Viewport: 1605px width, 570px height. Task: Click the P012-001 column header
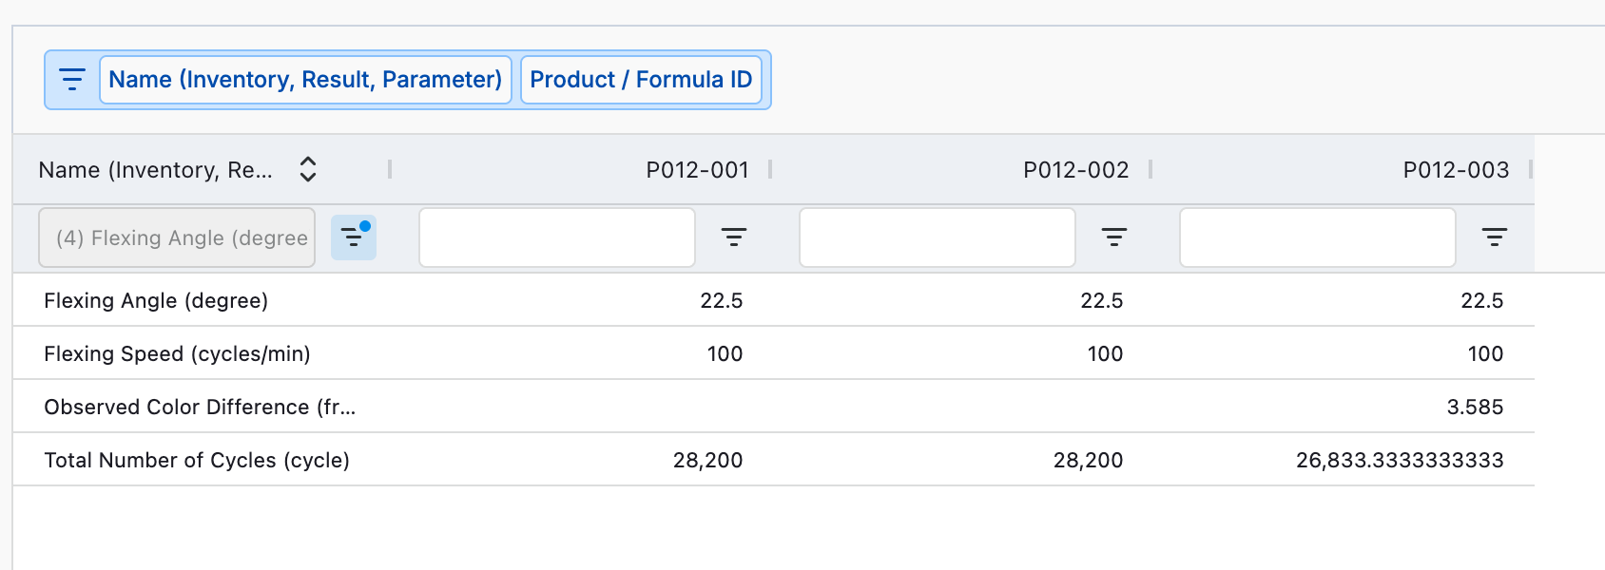tap(697, 170)
